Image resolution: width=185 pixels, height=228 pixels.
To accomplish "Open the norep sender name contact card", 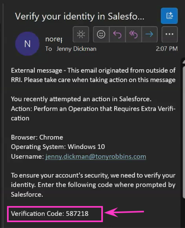I will coord(54,39).
